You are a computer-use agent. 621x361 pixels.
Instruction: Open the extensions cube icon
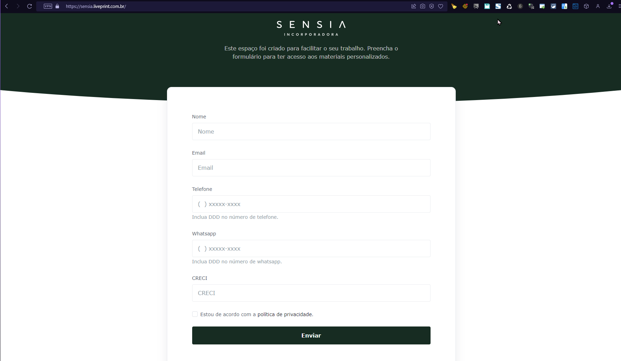(586, 6)
